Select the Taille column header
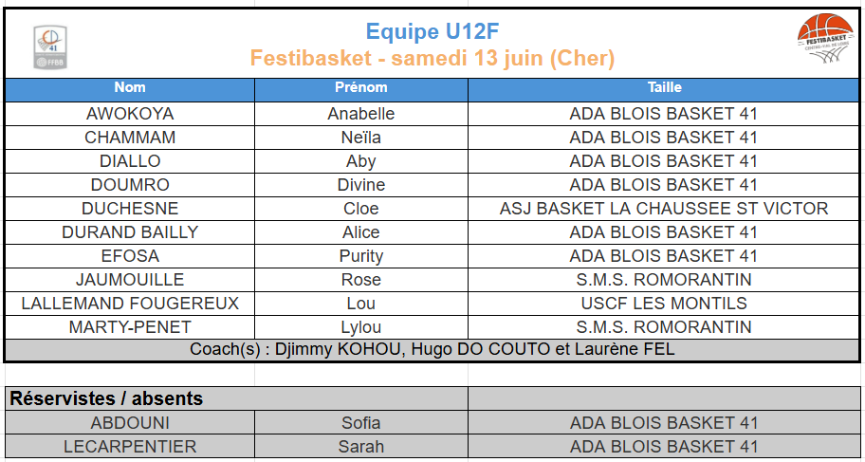 (x=664, y=90)
